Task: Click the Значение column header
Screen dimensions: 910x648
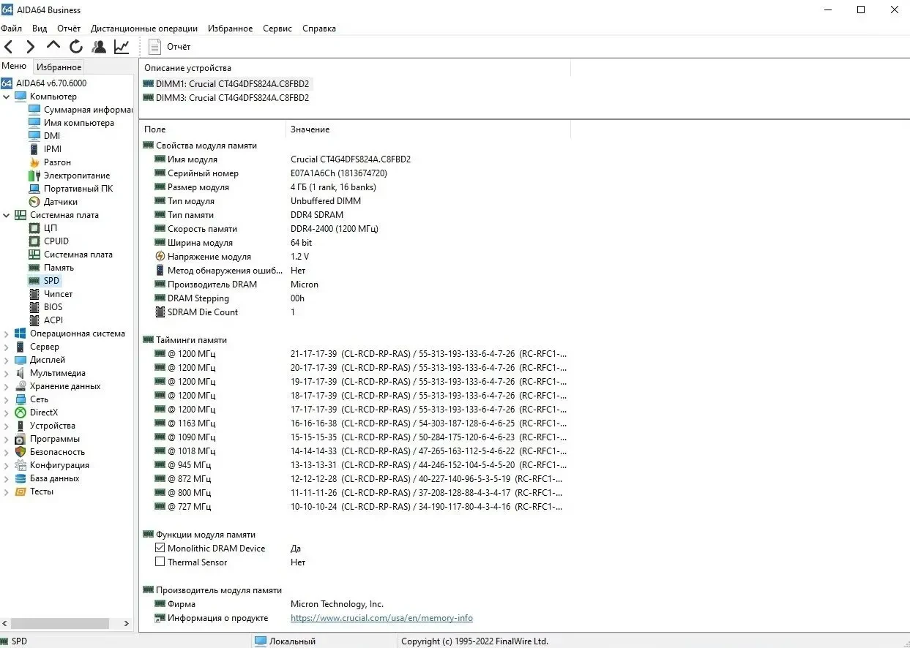Action: click(310, 129)
